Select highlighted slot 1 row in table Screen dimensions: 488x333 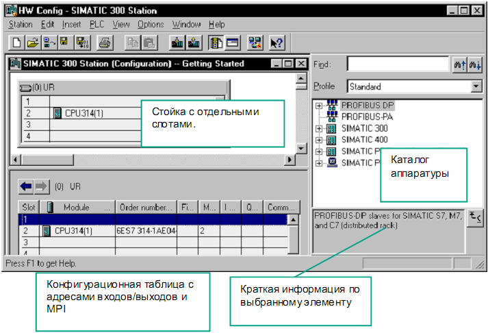point(153,220)
